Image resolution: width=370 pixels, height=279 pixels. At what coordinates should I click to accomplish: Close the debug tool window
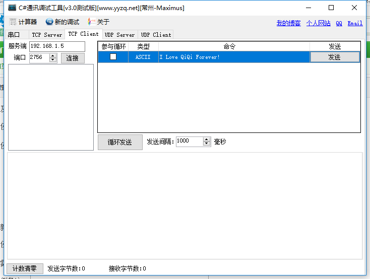pyautogui.click(x=354, y=8)
